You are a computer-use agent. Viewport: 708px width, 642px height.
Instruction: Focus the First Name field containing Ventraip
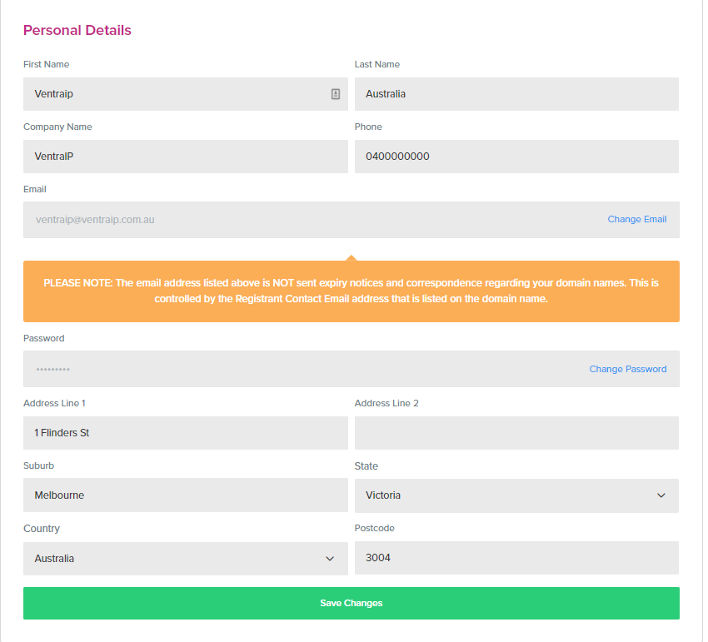186,94
